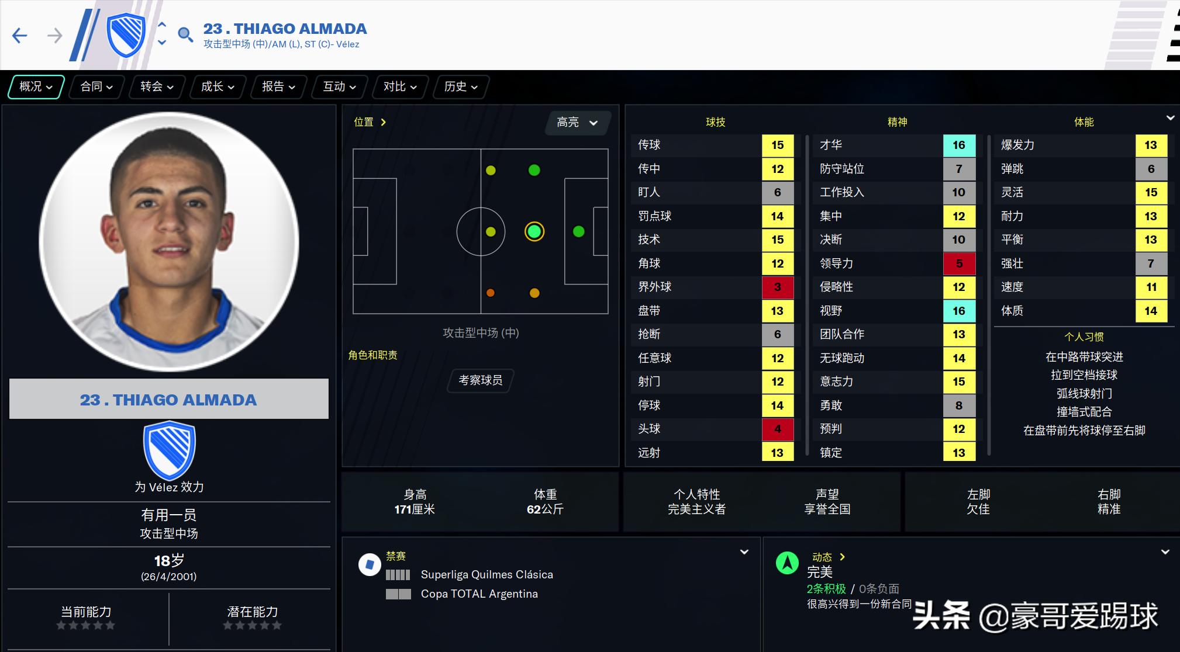Expand the attributes panel chevron
The image size is (1180, 652).
click(1170, 118)
